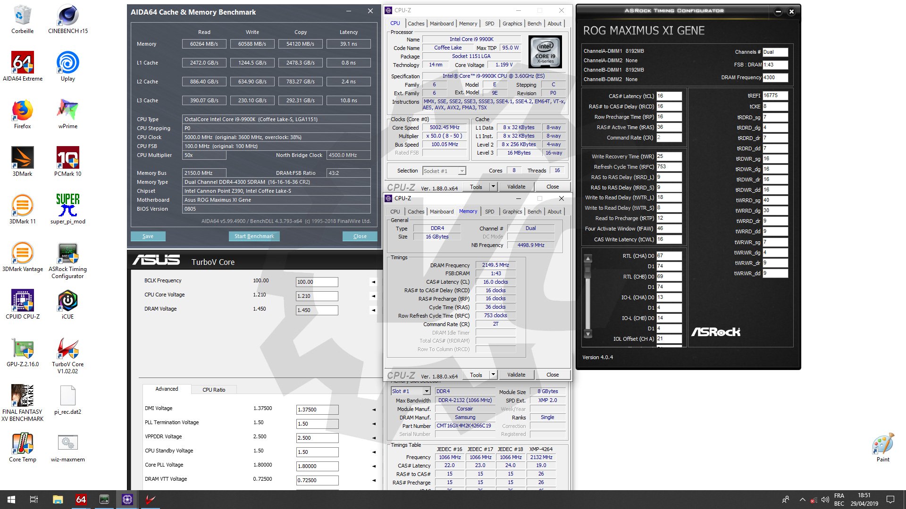Launch the super_pi_mod desktop icon
The image size is (906, 509).
68,209
